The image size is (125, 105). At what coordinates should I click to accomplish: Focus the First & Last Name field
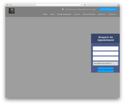pyautogui.click(x=105, y=48)
